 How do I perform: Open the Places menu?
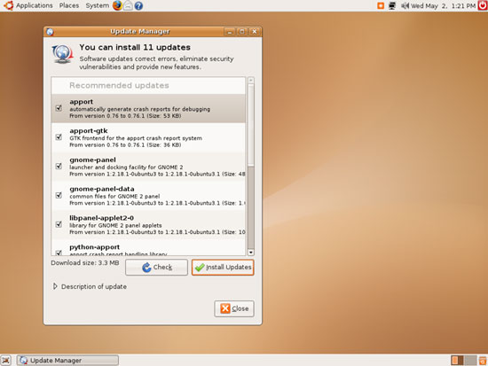click(69, 5)
